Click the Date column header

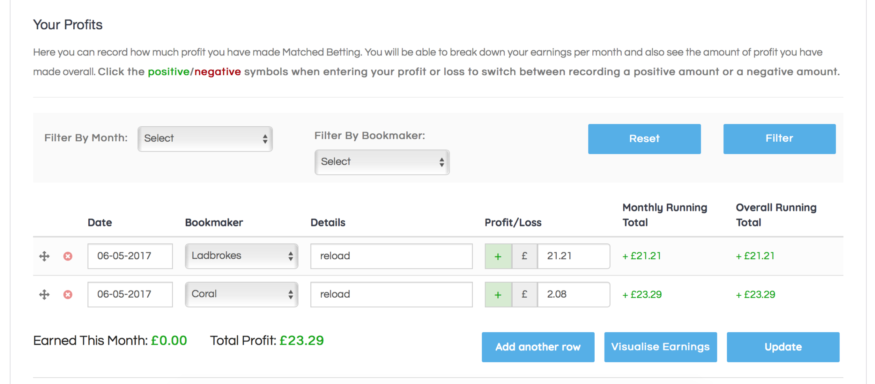(100, 223)
